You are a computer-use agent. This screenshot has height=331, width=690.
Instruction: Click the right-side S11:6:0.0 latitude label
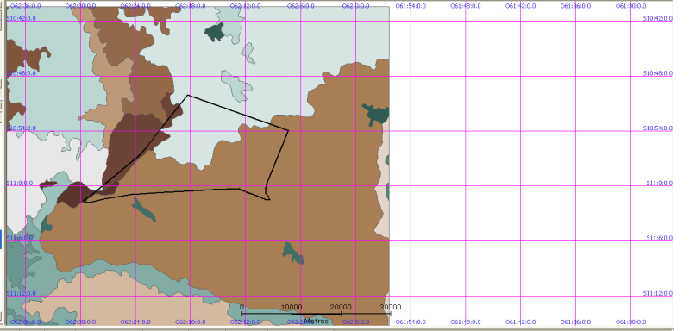coord(659,238)
